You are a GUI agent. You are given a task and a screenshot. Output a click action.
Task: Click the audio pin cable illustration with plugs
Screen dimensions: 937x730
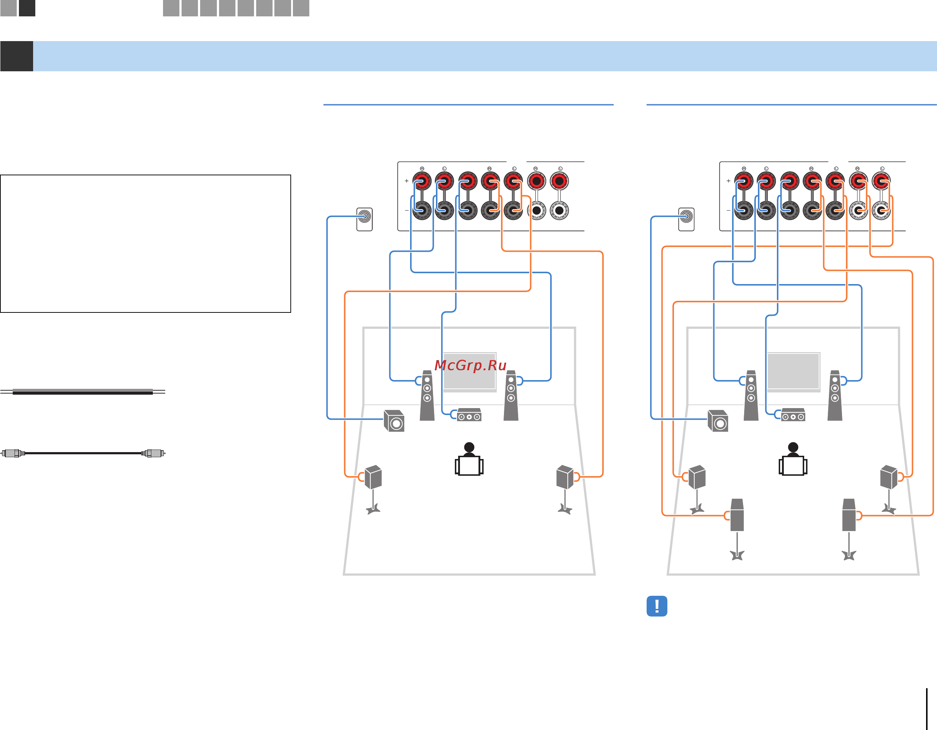click(83, 453)
